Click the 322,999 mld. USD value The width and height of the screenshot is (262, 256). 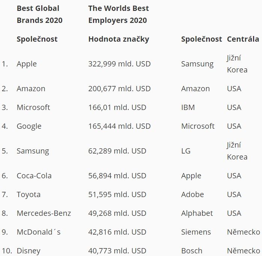120,64
